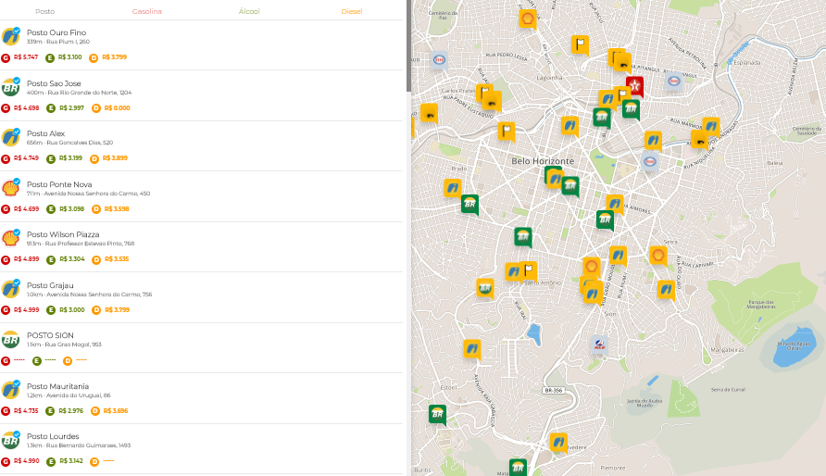This screenshot has width=826, height=476.
Task: Click the ethanol price R$ 3.000
Action: coord(71,309)
